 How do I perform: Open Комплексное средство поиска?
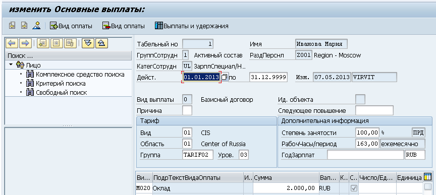tap(80, 75)
